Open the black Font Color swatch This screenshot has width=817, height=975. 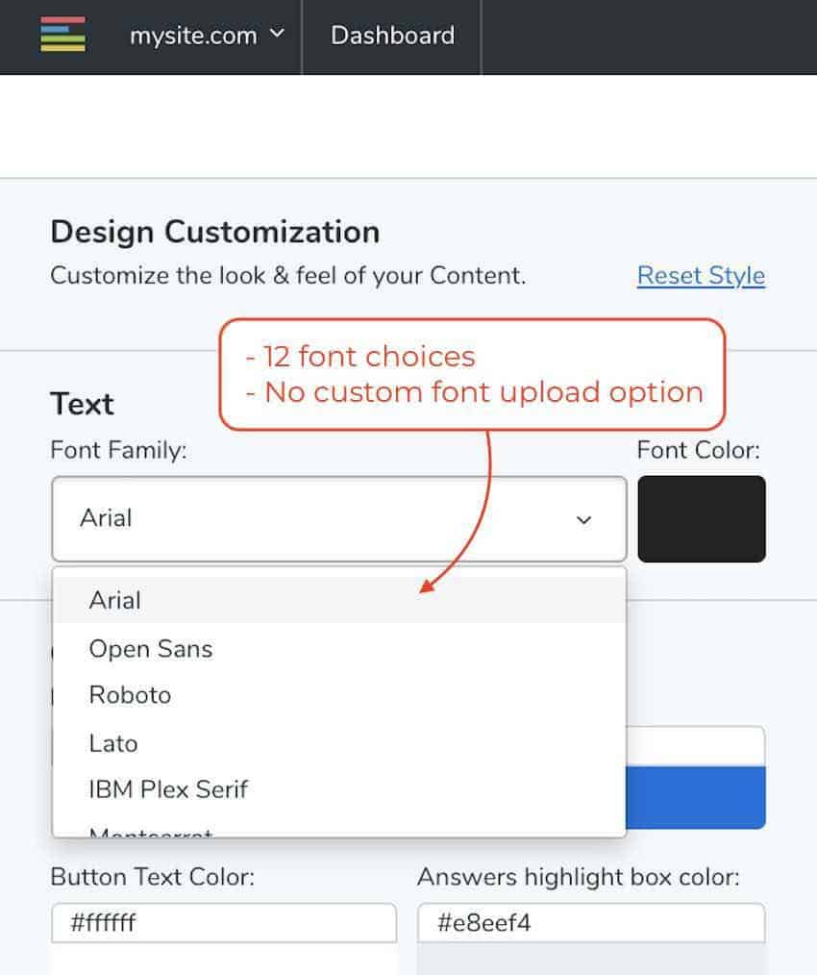tap(702, 519)
